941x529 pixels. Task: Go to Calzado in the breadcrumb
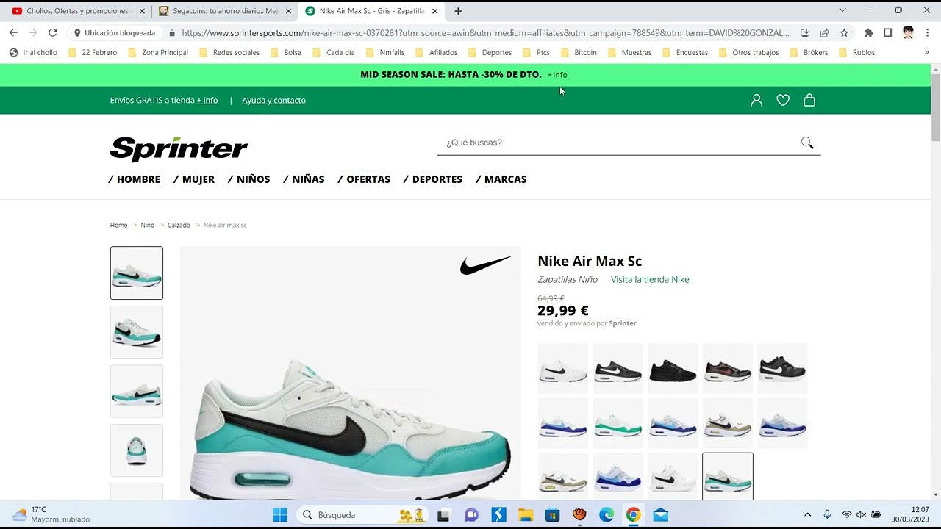179,225
